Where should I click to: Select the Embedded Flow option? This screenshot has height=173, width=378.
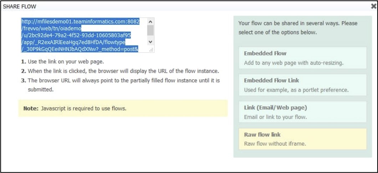[x=302, y=58]
